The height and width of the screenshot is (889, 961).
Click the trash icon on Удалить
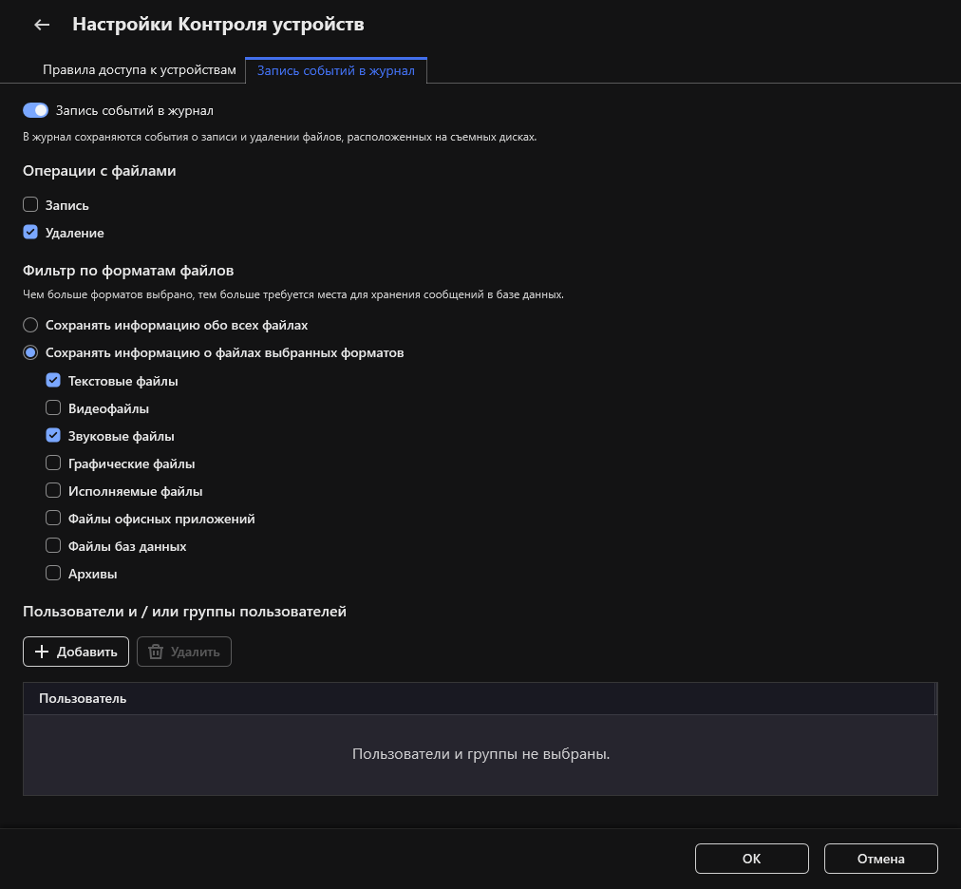(x=156, y=652)
